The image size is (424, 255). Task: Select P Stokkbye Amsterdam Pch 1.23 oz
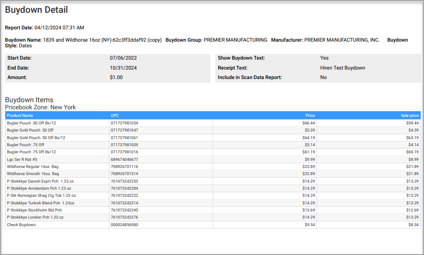(x=39, y=188)
